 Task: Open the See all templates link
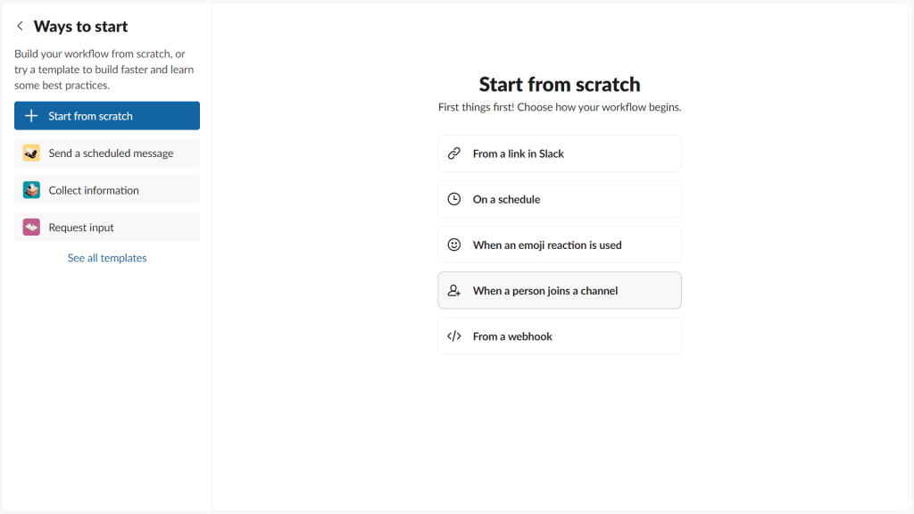point(106,257)
